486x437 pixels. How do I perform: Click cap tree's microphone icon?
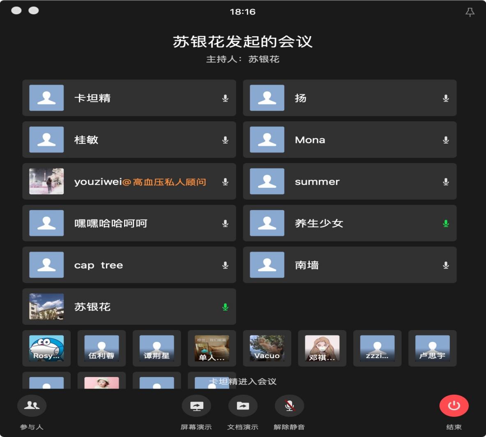pyautogui.click(x=225, y=265)
